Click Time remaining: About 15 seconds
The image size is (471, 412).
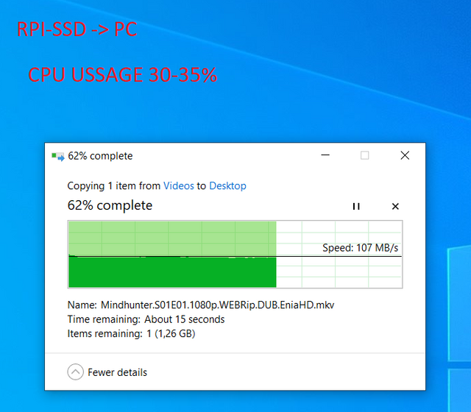(x=146, y=319)
